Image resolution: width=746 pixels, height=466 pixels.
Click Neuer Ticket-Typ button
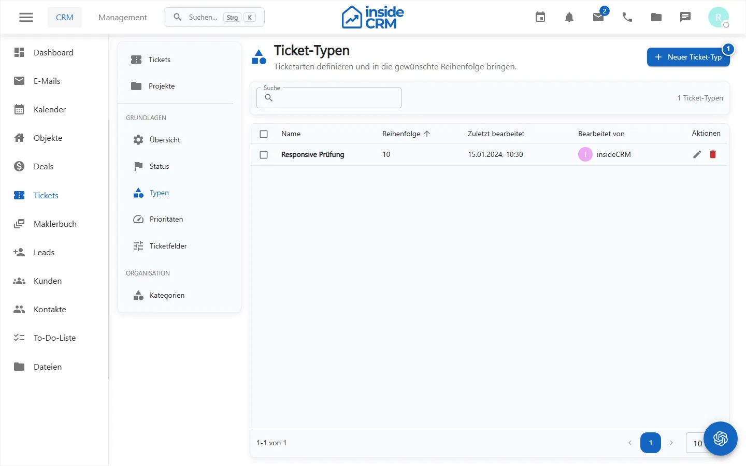[x=688, y=57]
